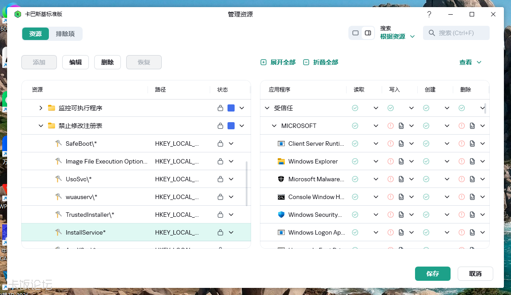
Task: Switch to single-pane view layout
Action: point(355,33)
